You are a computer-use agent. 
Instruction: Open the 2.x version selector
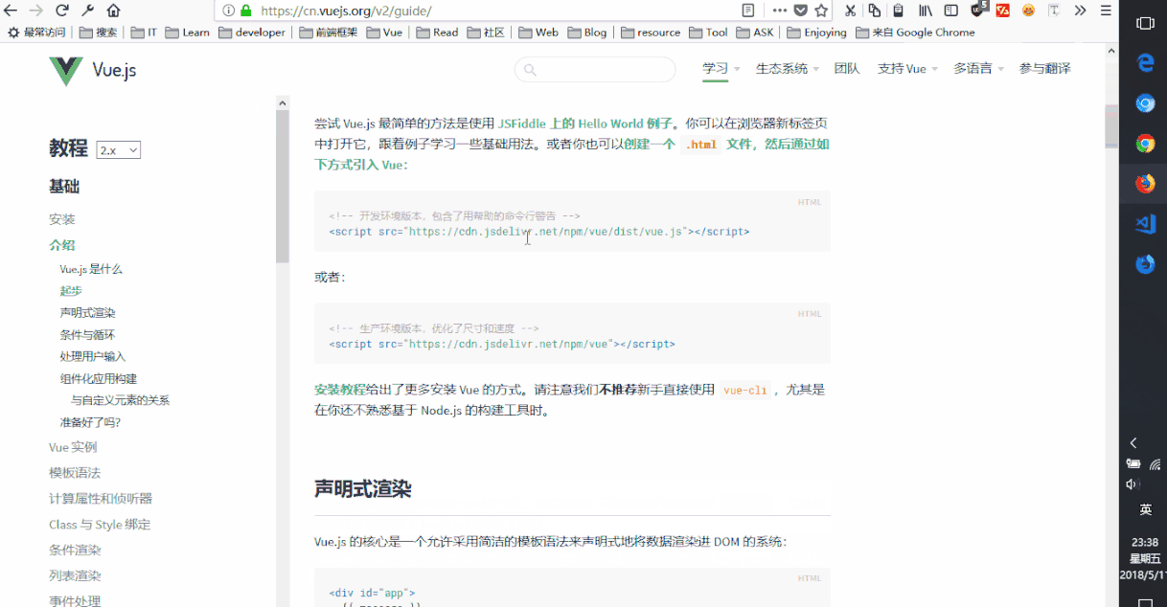[x=119, y=150]
